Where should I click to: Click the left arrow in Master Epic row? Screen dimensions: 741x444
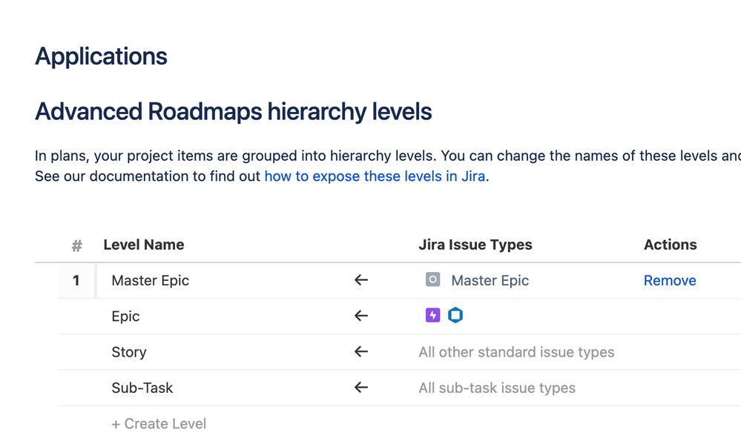361,280
